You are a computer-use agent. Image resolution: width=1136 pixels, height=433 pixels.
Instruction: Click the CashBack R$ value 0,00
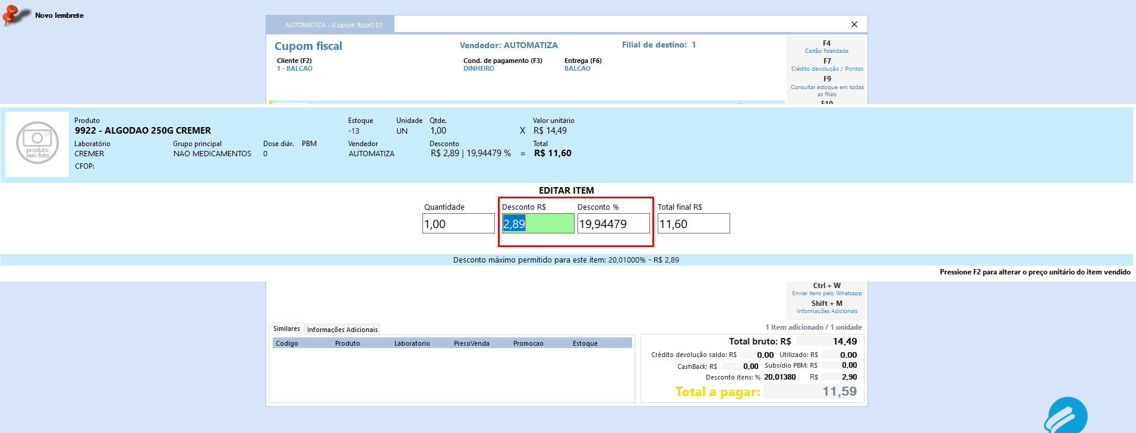click(751, 366)
